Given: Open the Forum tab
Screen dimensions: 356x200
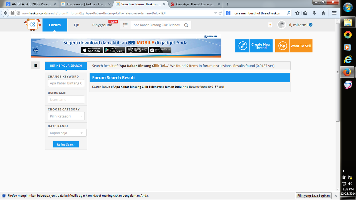Looking at the screenshot, I should tap(55, 25).
